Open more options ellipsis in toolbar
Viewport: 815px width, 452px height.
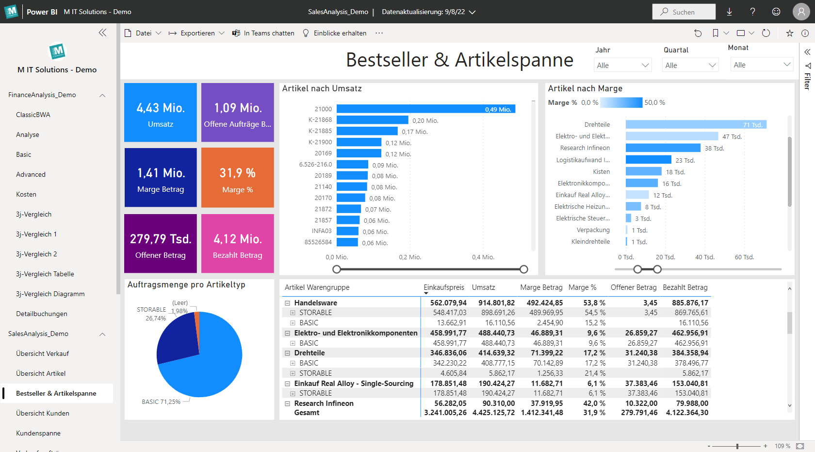point(379,33)
